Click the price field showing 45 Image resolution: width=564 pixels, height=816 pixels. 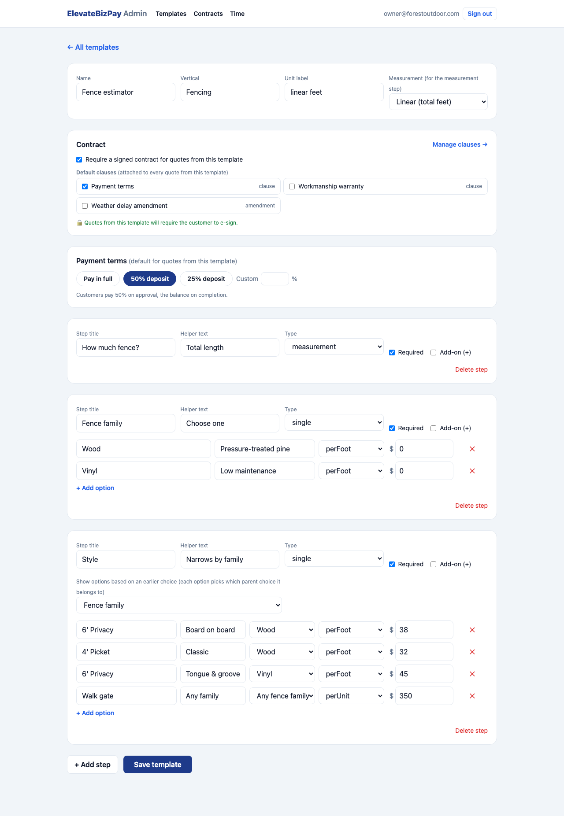424,674
